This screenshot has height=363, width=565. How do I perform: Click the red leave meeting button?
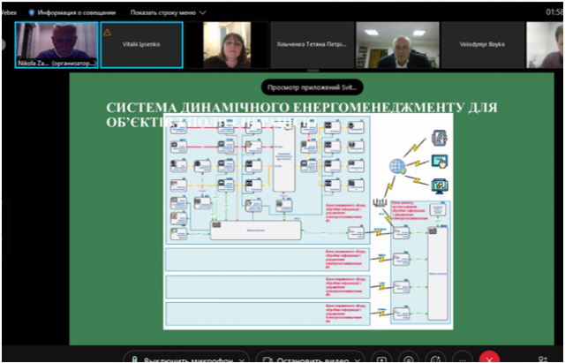pyautogui.click(x=489, y=359)
